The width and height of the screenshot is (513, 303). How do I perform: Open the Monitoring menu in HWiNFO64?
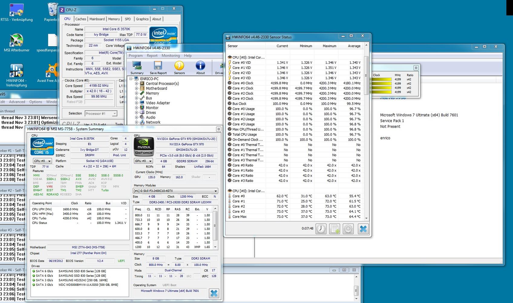171,56
